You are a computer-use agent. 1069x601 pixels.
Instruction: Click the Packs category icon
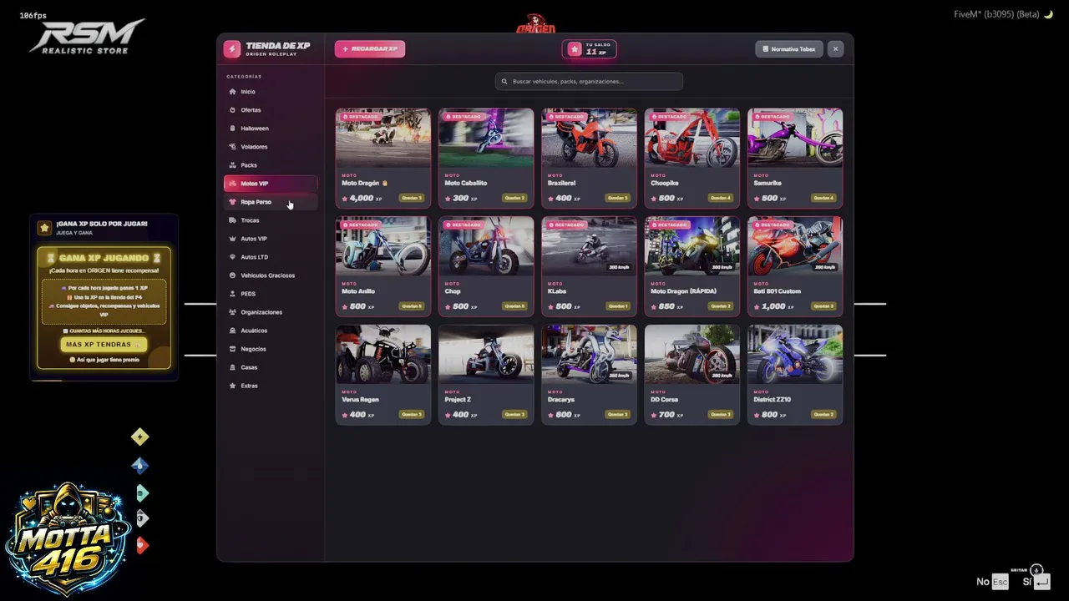[x=232, y=165]
